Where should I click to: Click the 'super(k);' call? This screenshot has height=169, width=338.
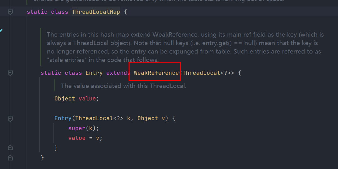click(x=83, y=128)
